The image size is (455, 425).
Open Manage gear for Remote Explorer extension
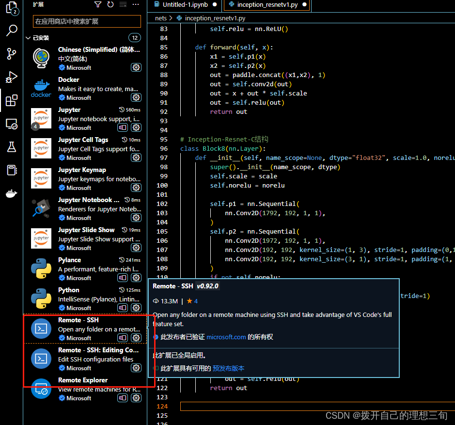click(136, 398)
